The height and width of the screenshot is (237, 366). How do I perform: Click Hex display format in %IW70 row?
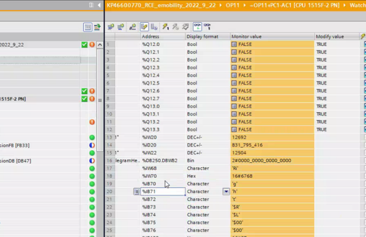click(207, 176)
